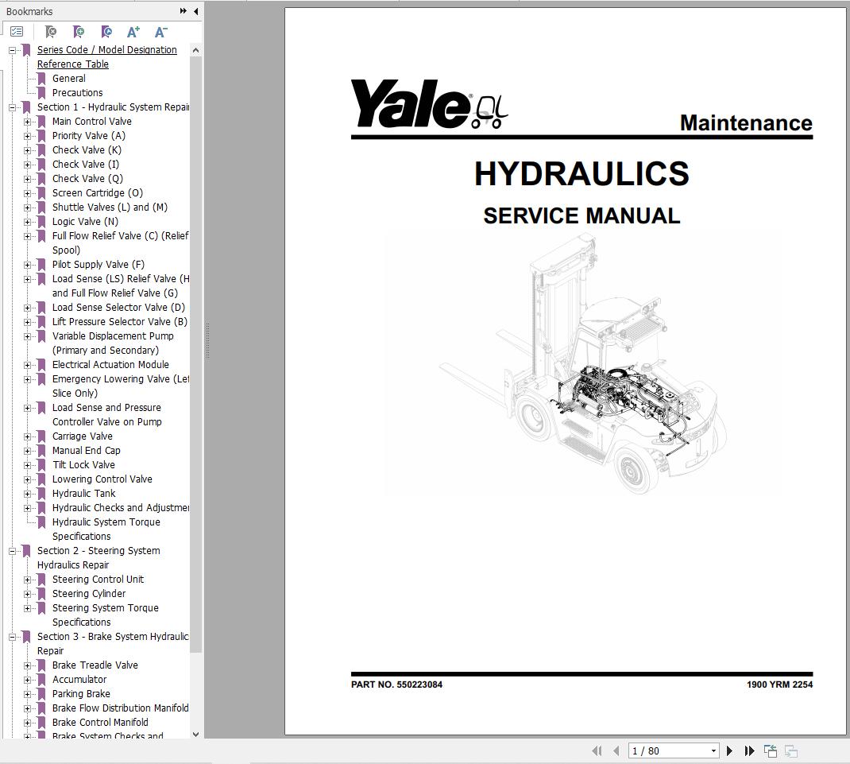Screen dimensions: 850x764
Task: Click the bookmark icon beside Lowering Control Valve
Action: tap(41, 479)
